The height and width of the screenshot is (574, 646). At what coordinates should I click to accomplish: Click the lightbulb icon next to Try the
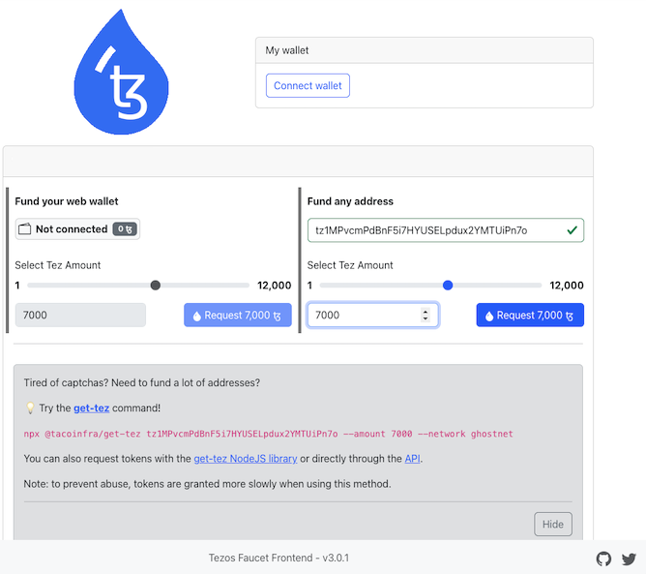(x=30, y=408)
